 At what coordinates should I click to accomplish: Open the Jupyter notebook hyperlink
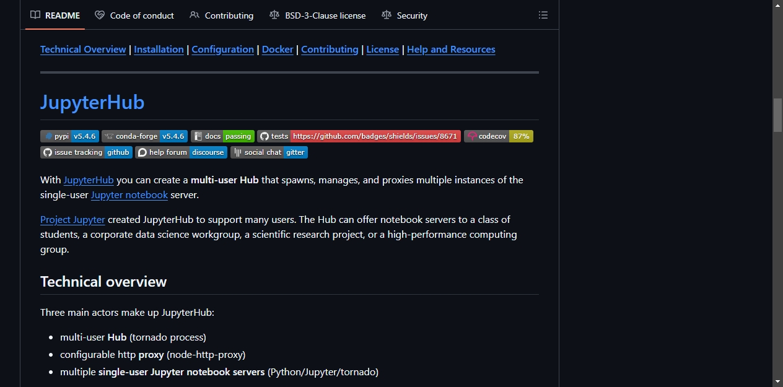129,195
